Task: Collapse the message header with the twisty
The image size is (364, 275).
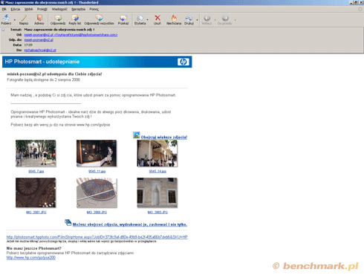Action: (4, 30)
